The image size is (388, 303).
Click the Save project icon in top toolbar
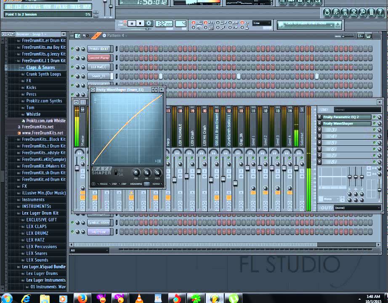pos(336,12)
